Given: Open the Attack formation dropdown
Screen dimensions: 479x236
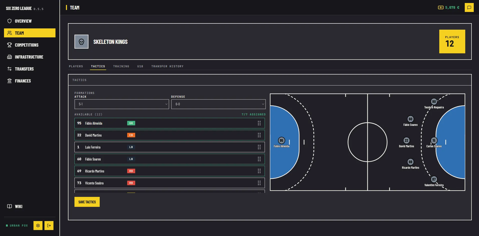Looking at the screenshot, I should (x=122, y=104).
